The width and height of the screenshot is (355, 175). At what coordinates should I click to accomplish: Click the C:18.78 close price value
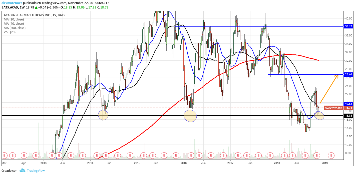[x=103, y=7]
